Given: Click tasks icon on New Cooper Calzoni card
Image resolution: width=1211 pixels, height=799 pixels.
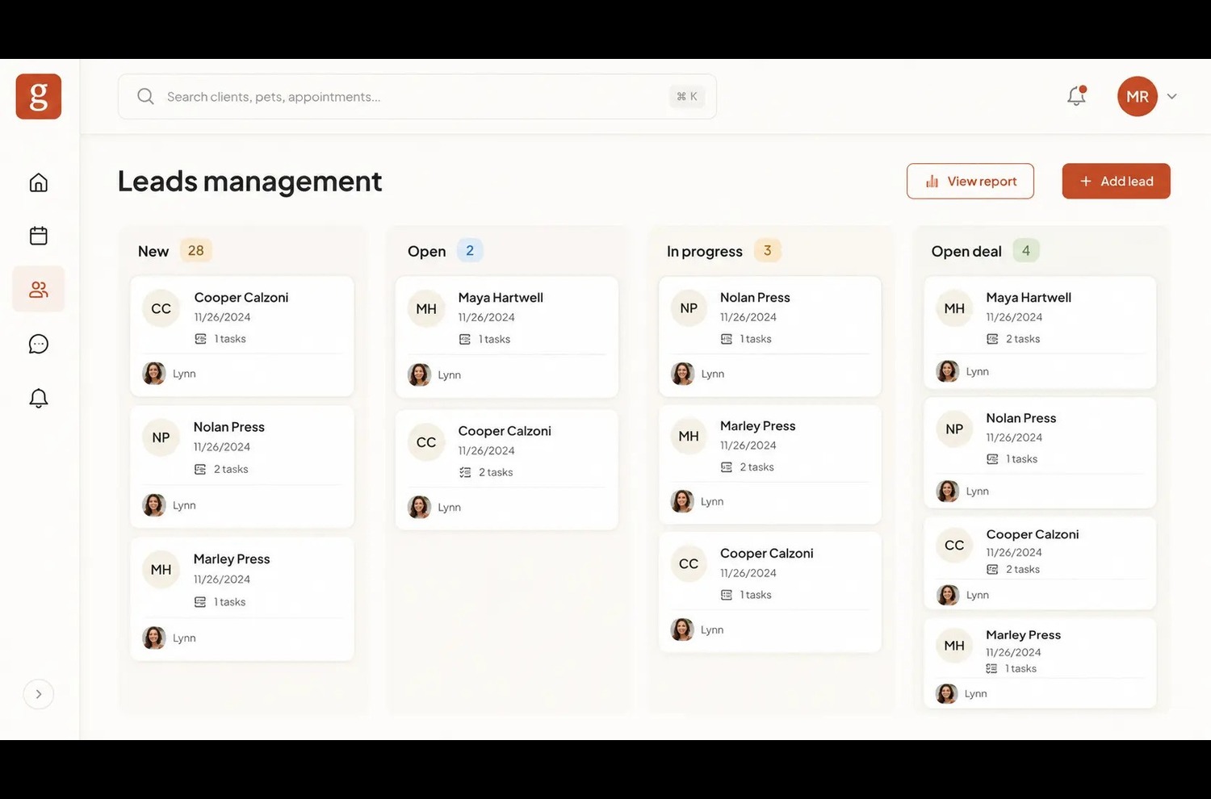Looking at the screenshot, I should coord(200,339).
